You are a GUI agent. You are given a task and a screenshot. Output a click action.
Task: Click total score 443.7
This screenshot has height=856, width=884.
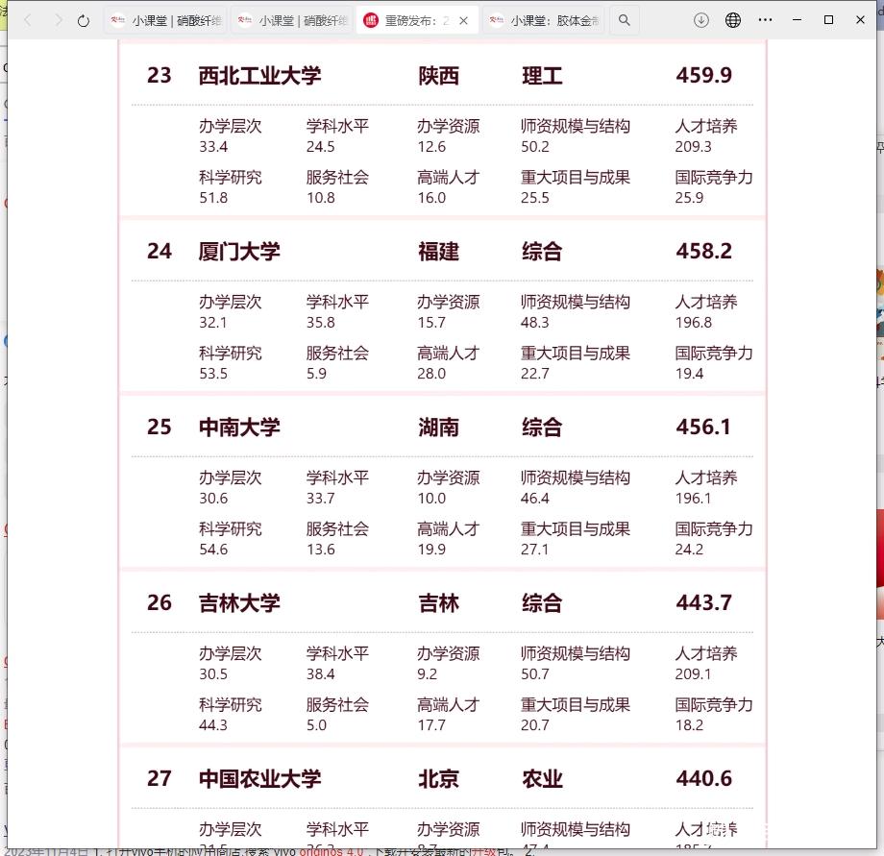pyautogui.click(x=704, y=602)
